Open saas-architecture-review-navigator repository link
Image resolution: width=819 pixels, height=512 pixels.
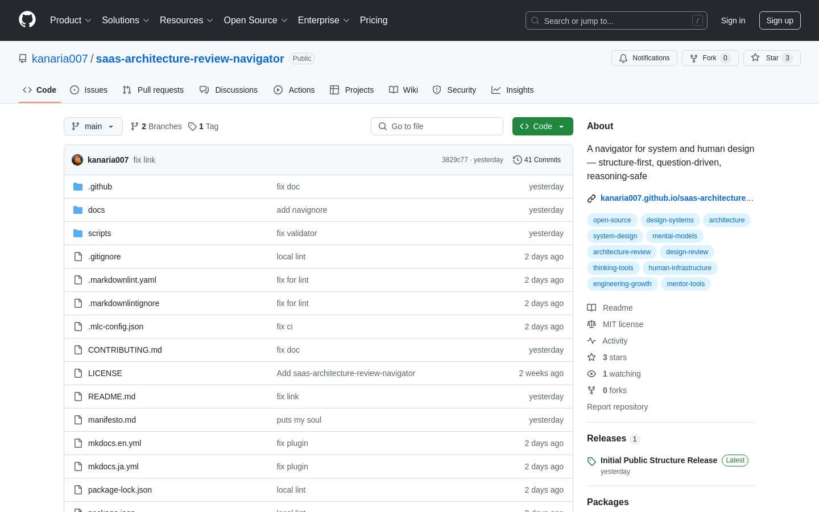coord(190,59)
